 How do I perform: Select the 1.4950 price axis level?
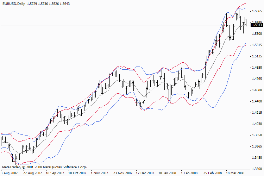257,68
